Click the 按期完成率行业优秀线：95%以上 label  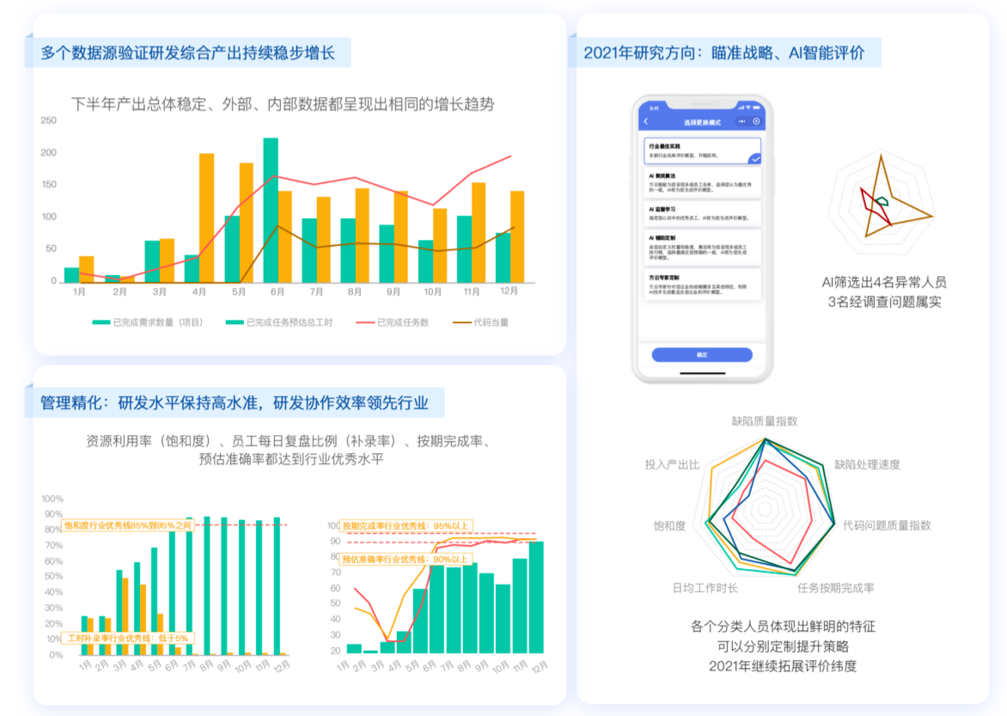406,526
